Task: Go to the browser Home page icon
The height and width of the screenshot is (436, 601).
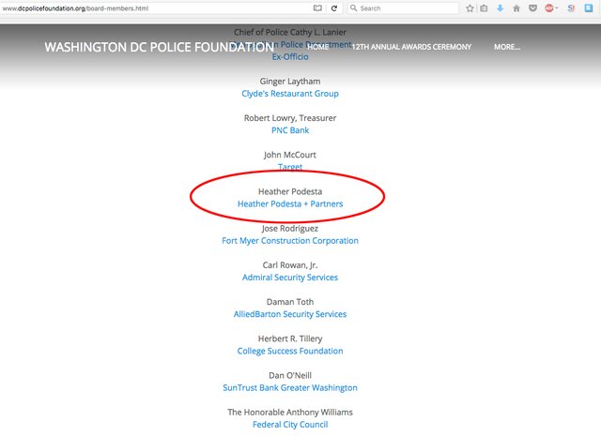Action: [516, 8]
